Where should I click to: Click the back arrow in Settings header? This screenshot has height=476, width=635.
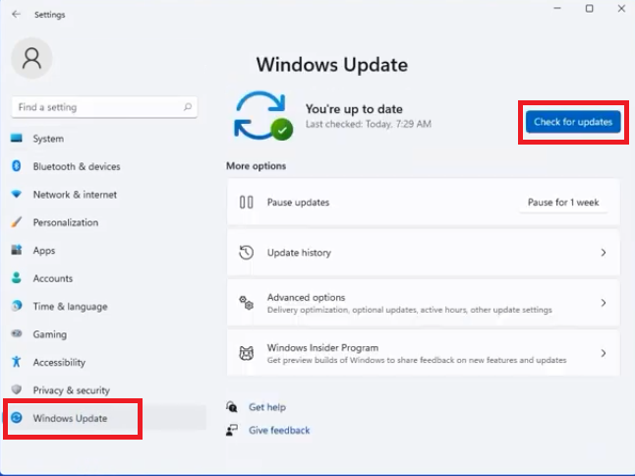[16, 14]
